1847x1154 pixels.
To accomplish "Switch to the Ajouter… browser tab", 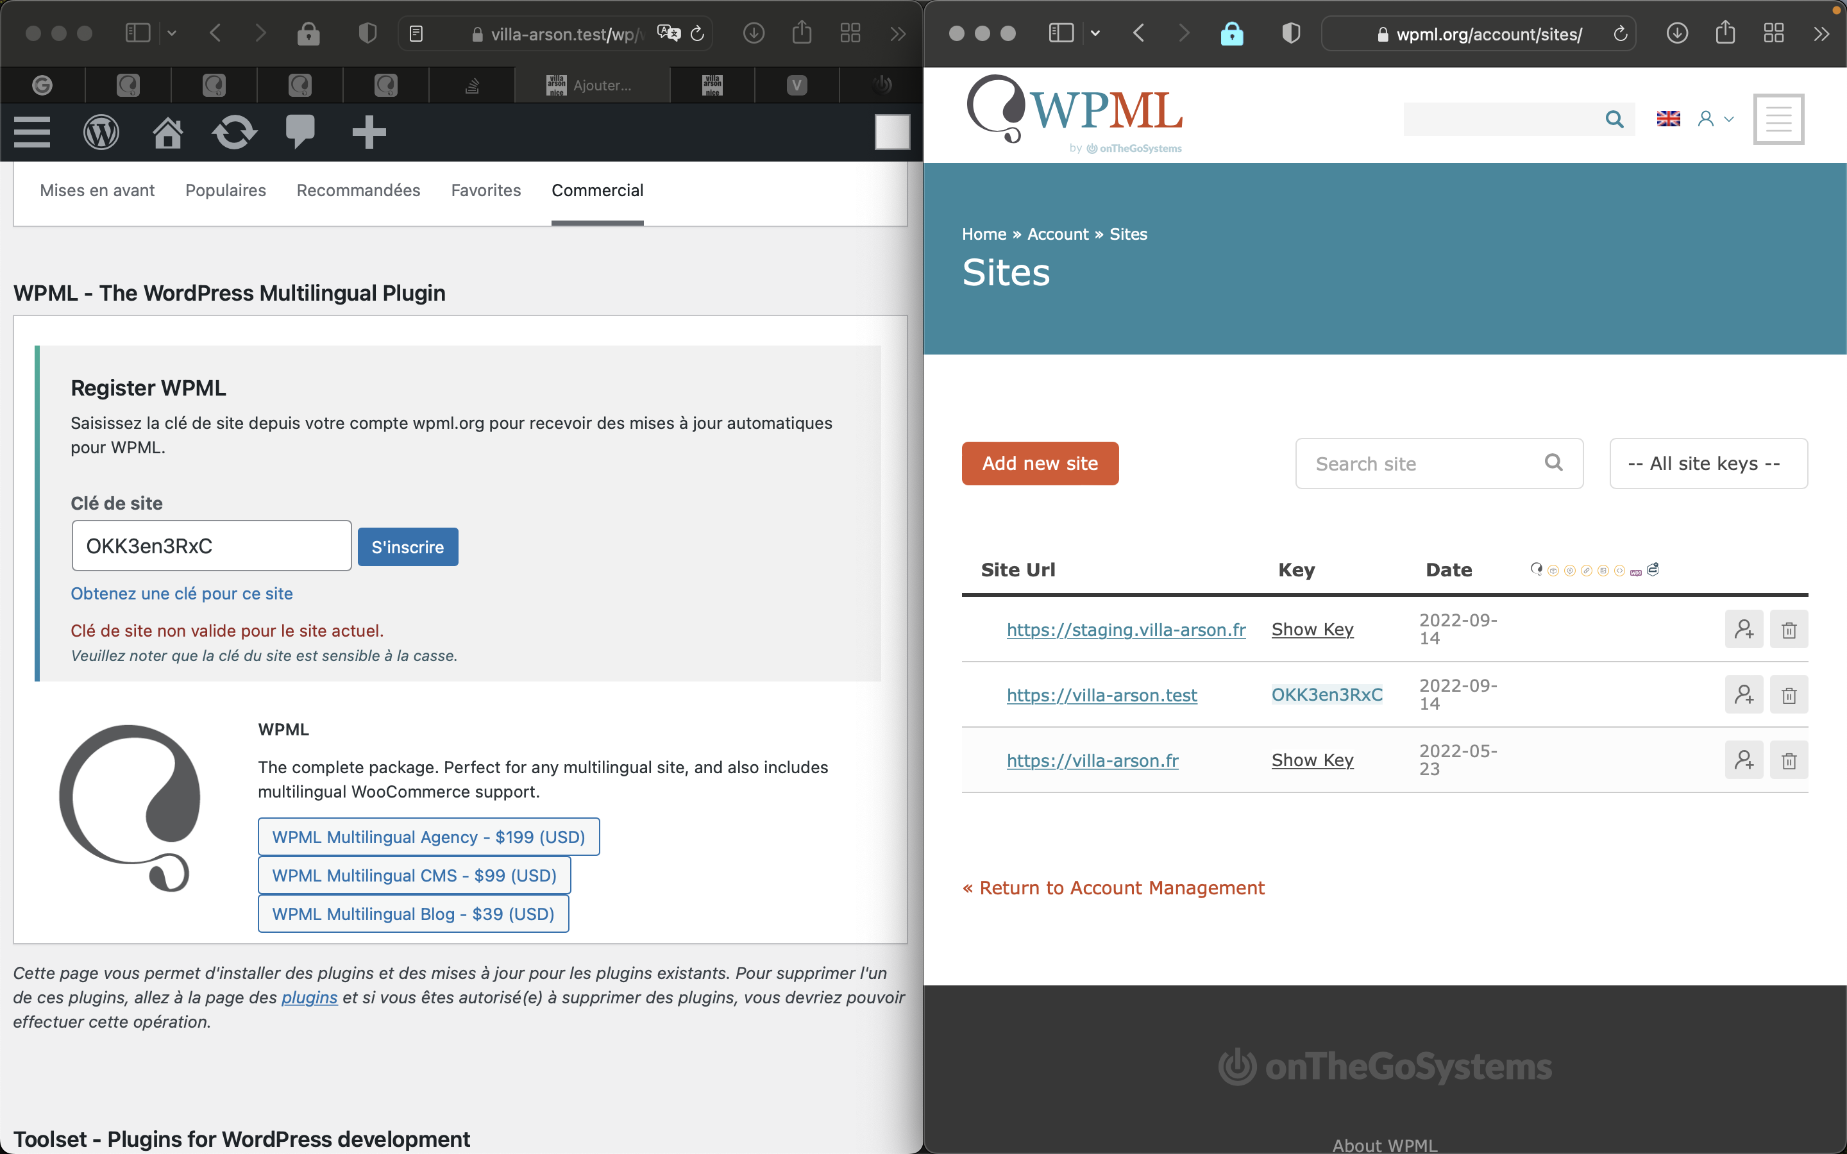I will coord(593,85).
